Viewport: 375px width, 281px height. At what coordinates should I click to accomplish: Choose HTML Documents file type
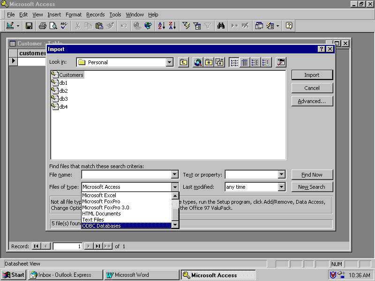tap(127, 214)
